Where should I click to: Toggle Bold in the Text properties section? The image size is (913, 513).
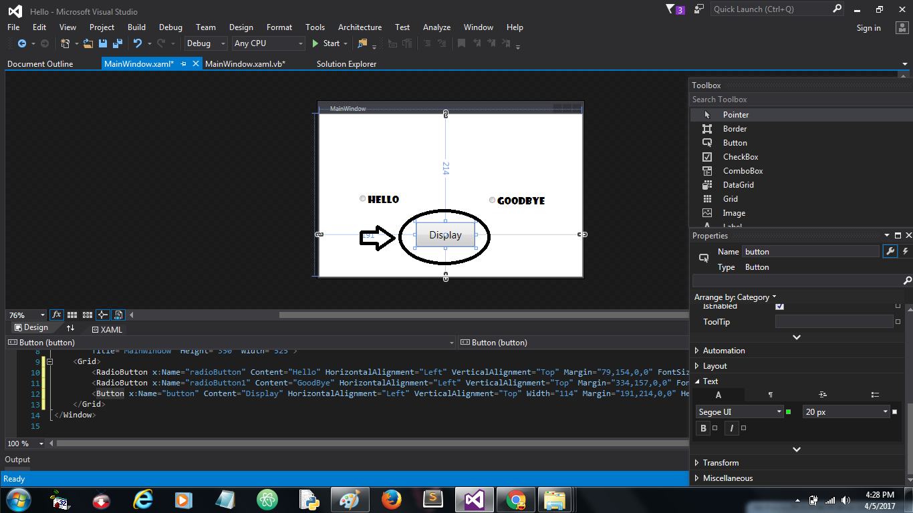tap(702, 428)
